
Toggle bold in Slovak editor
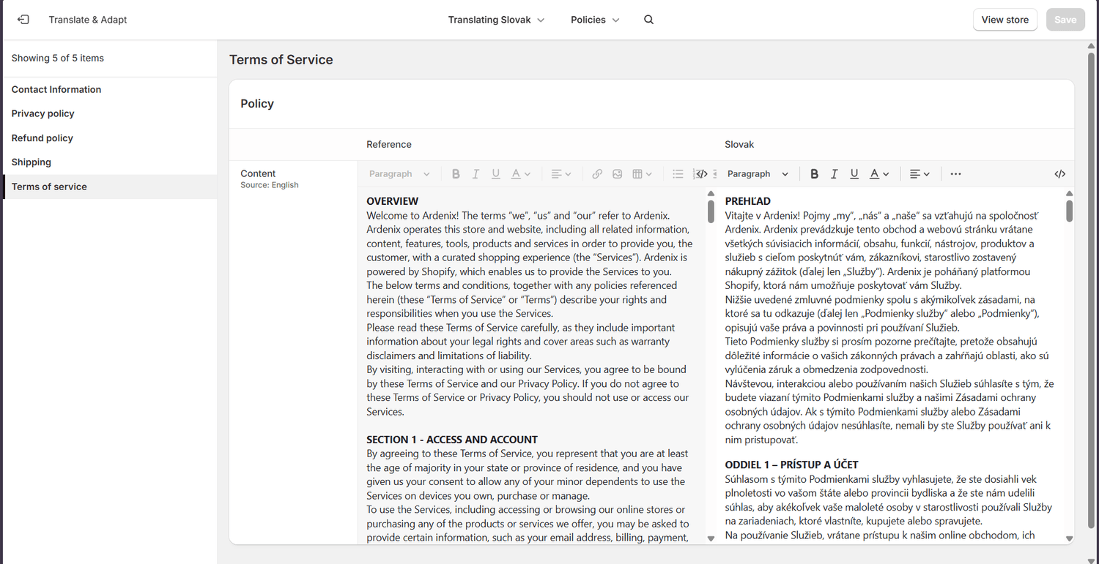pos(814,174)
